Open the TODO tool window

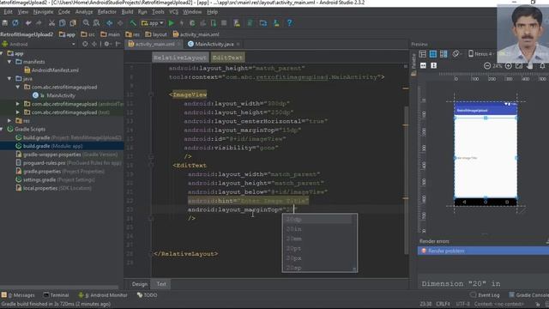coord(147,295)
